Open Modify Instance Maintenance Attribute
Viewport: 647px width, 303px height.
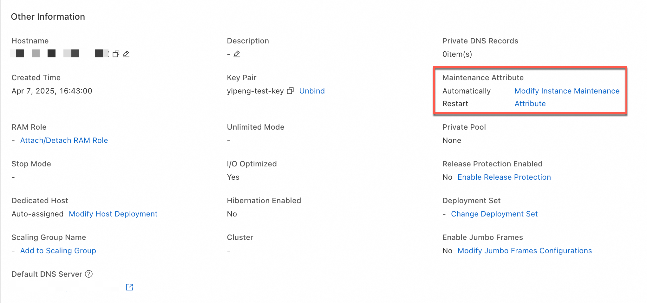pos(566,91)
